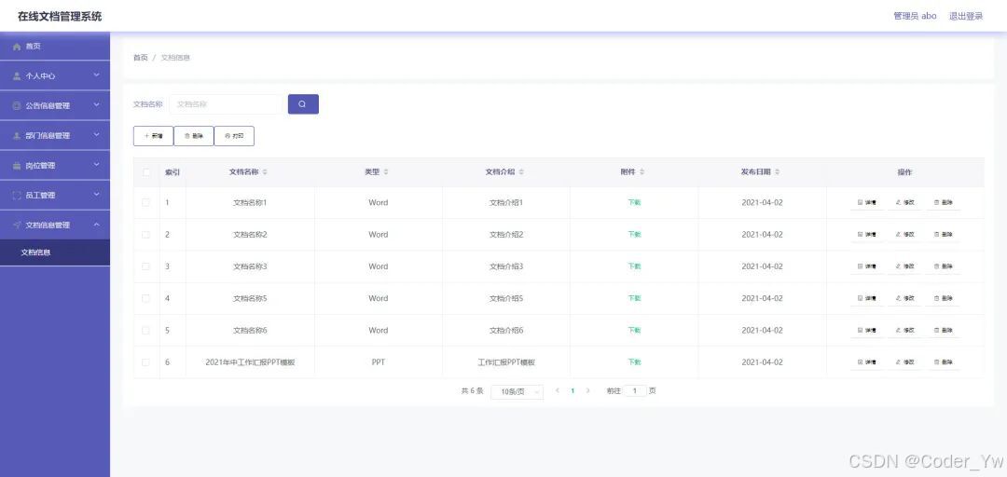1007x477 pixels.
Task: Open 详情 for 文档名称2 row
Action: [x=867, y=235]
